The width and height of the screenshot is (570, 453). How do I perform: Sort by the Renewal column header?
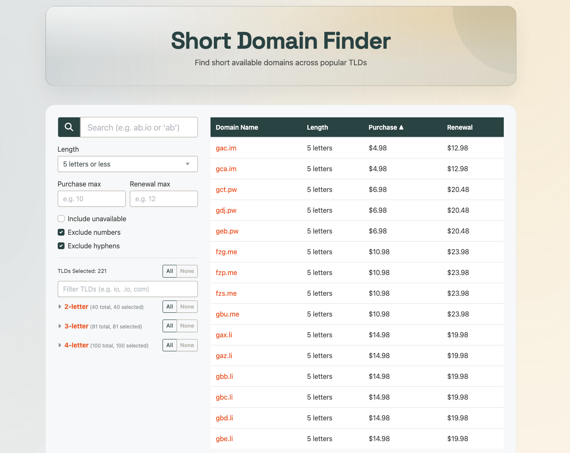pos(460,127)
